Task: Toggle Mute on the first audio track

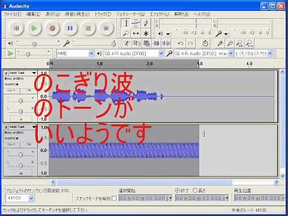Action: pos(11,91)
